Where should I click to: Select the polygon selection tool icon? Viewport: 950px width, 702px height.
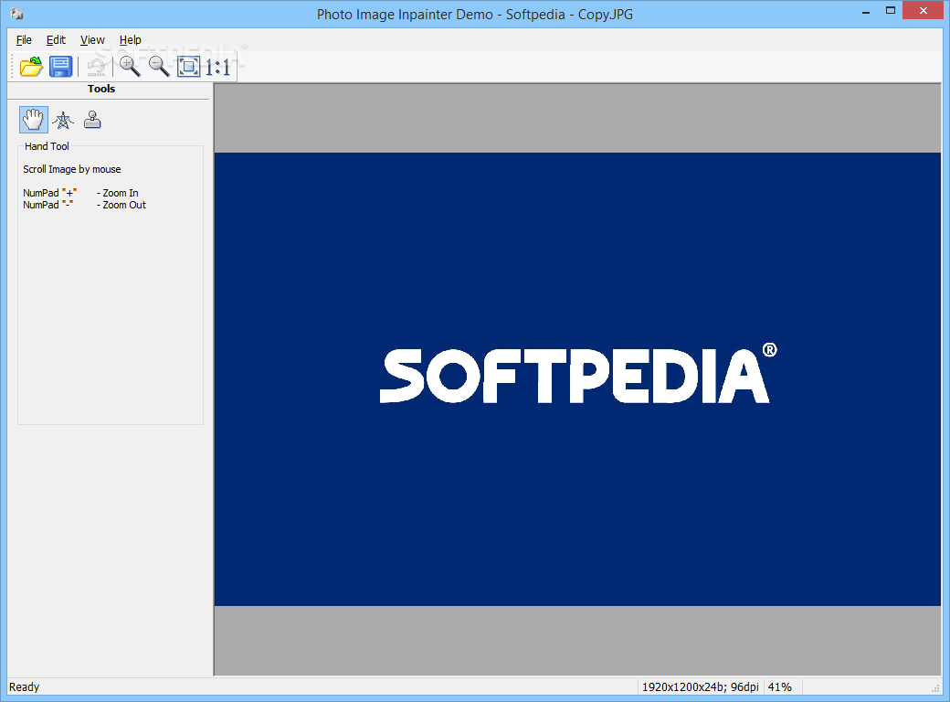pos(63,120)
